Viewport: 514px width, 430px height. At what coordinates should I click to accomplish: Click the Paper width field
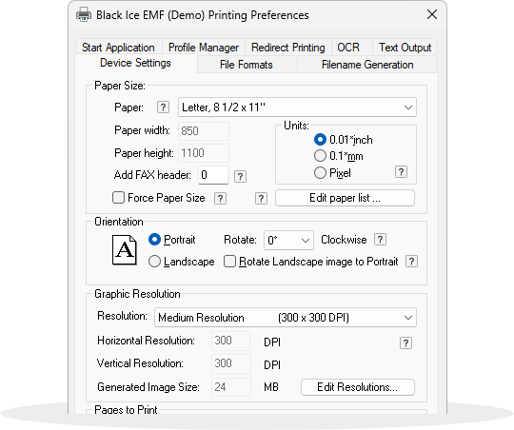point(204,131)
